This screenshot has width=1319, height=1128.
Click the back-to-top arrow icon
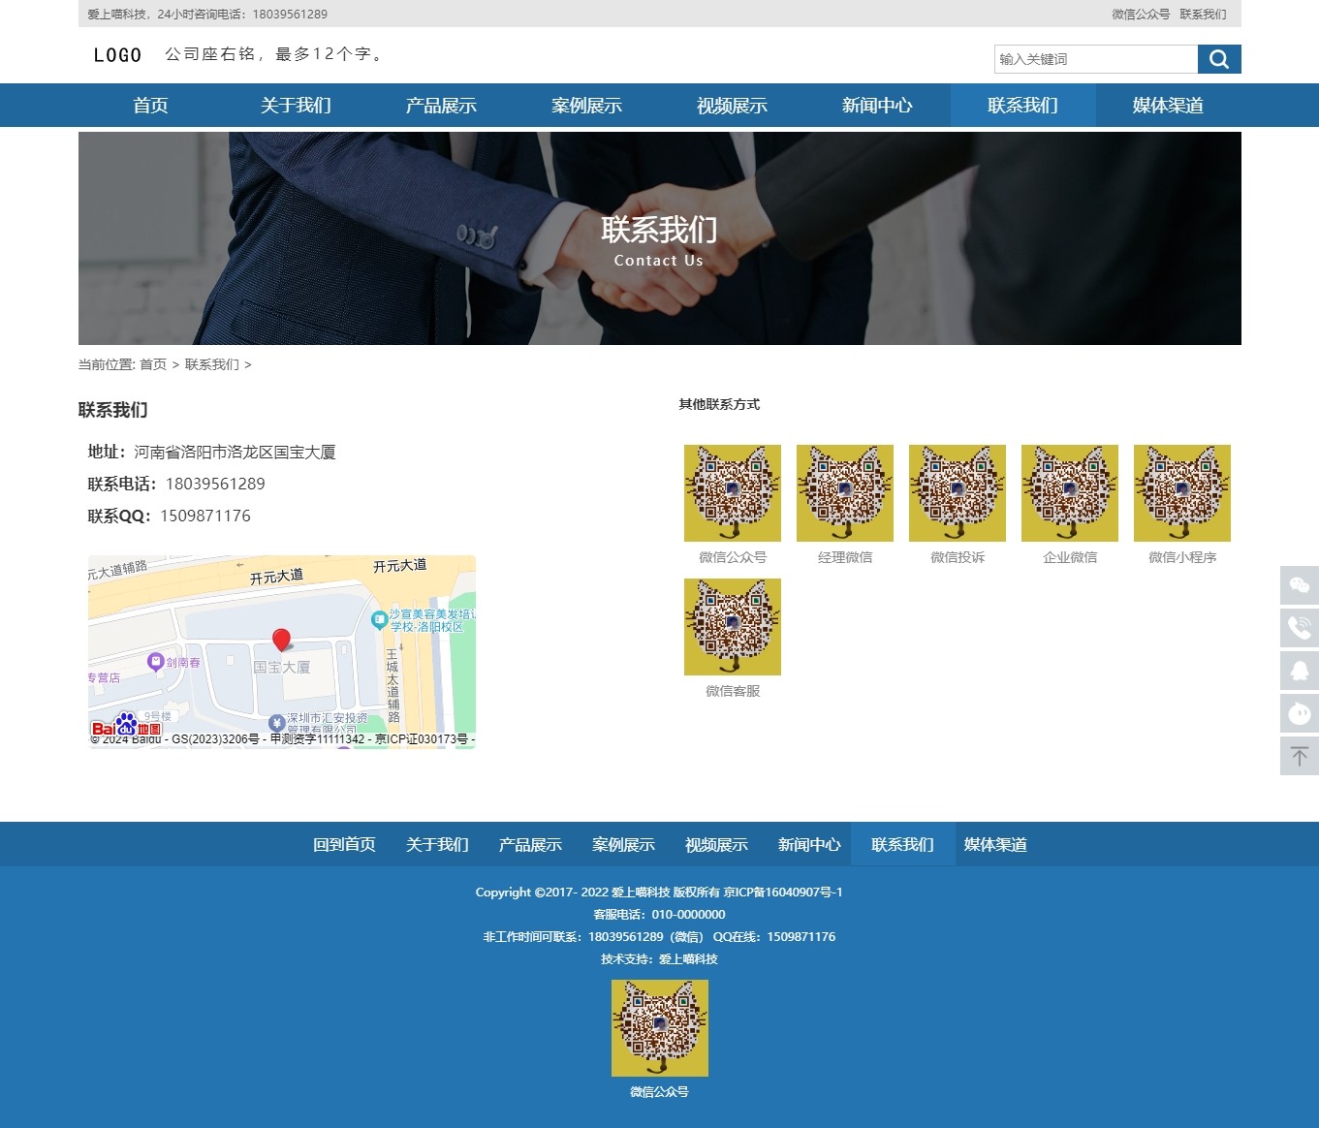pyautogui.click(x=1300, y=756)
